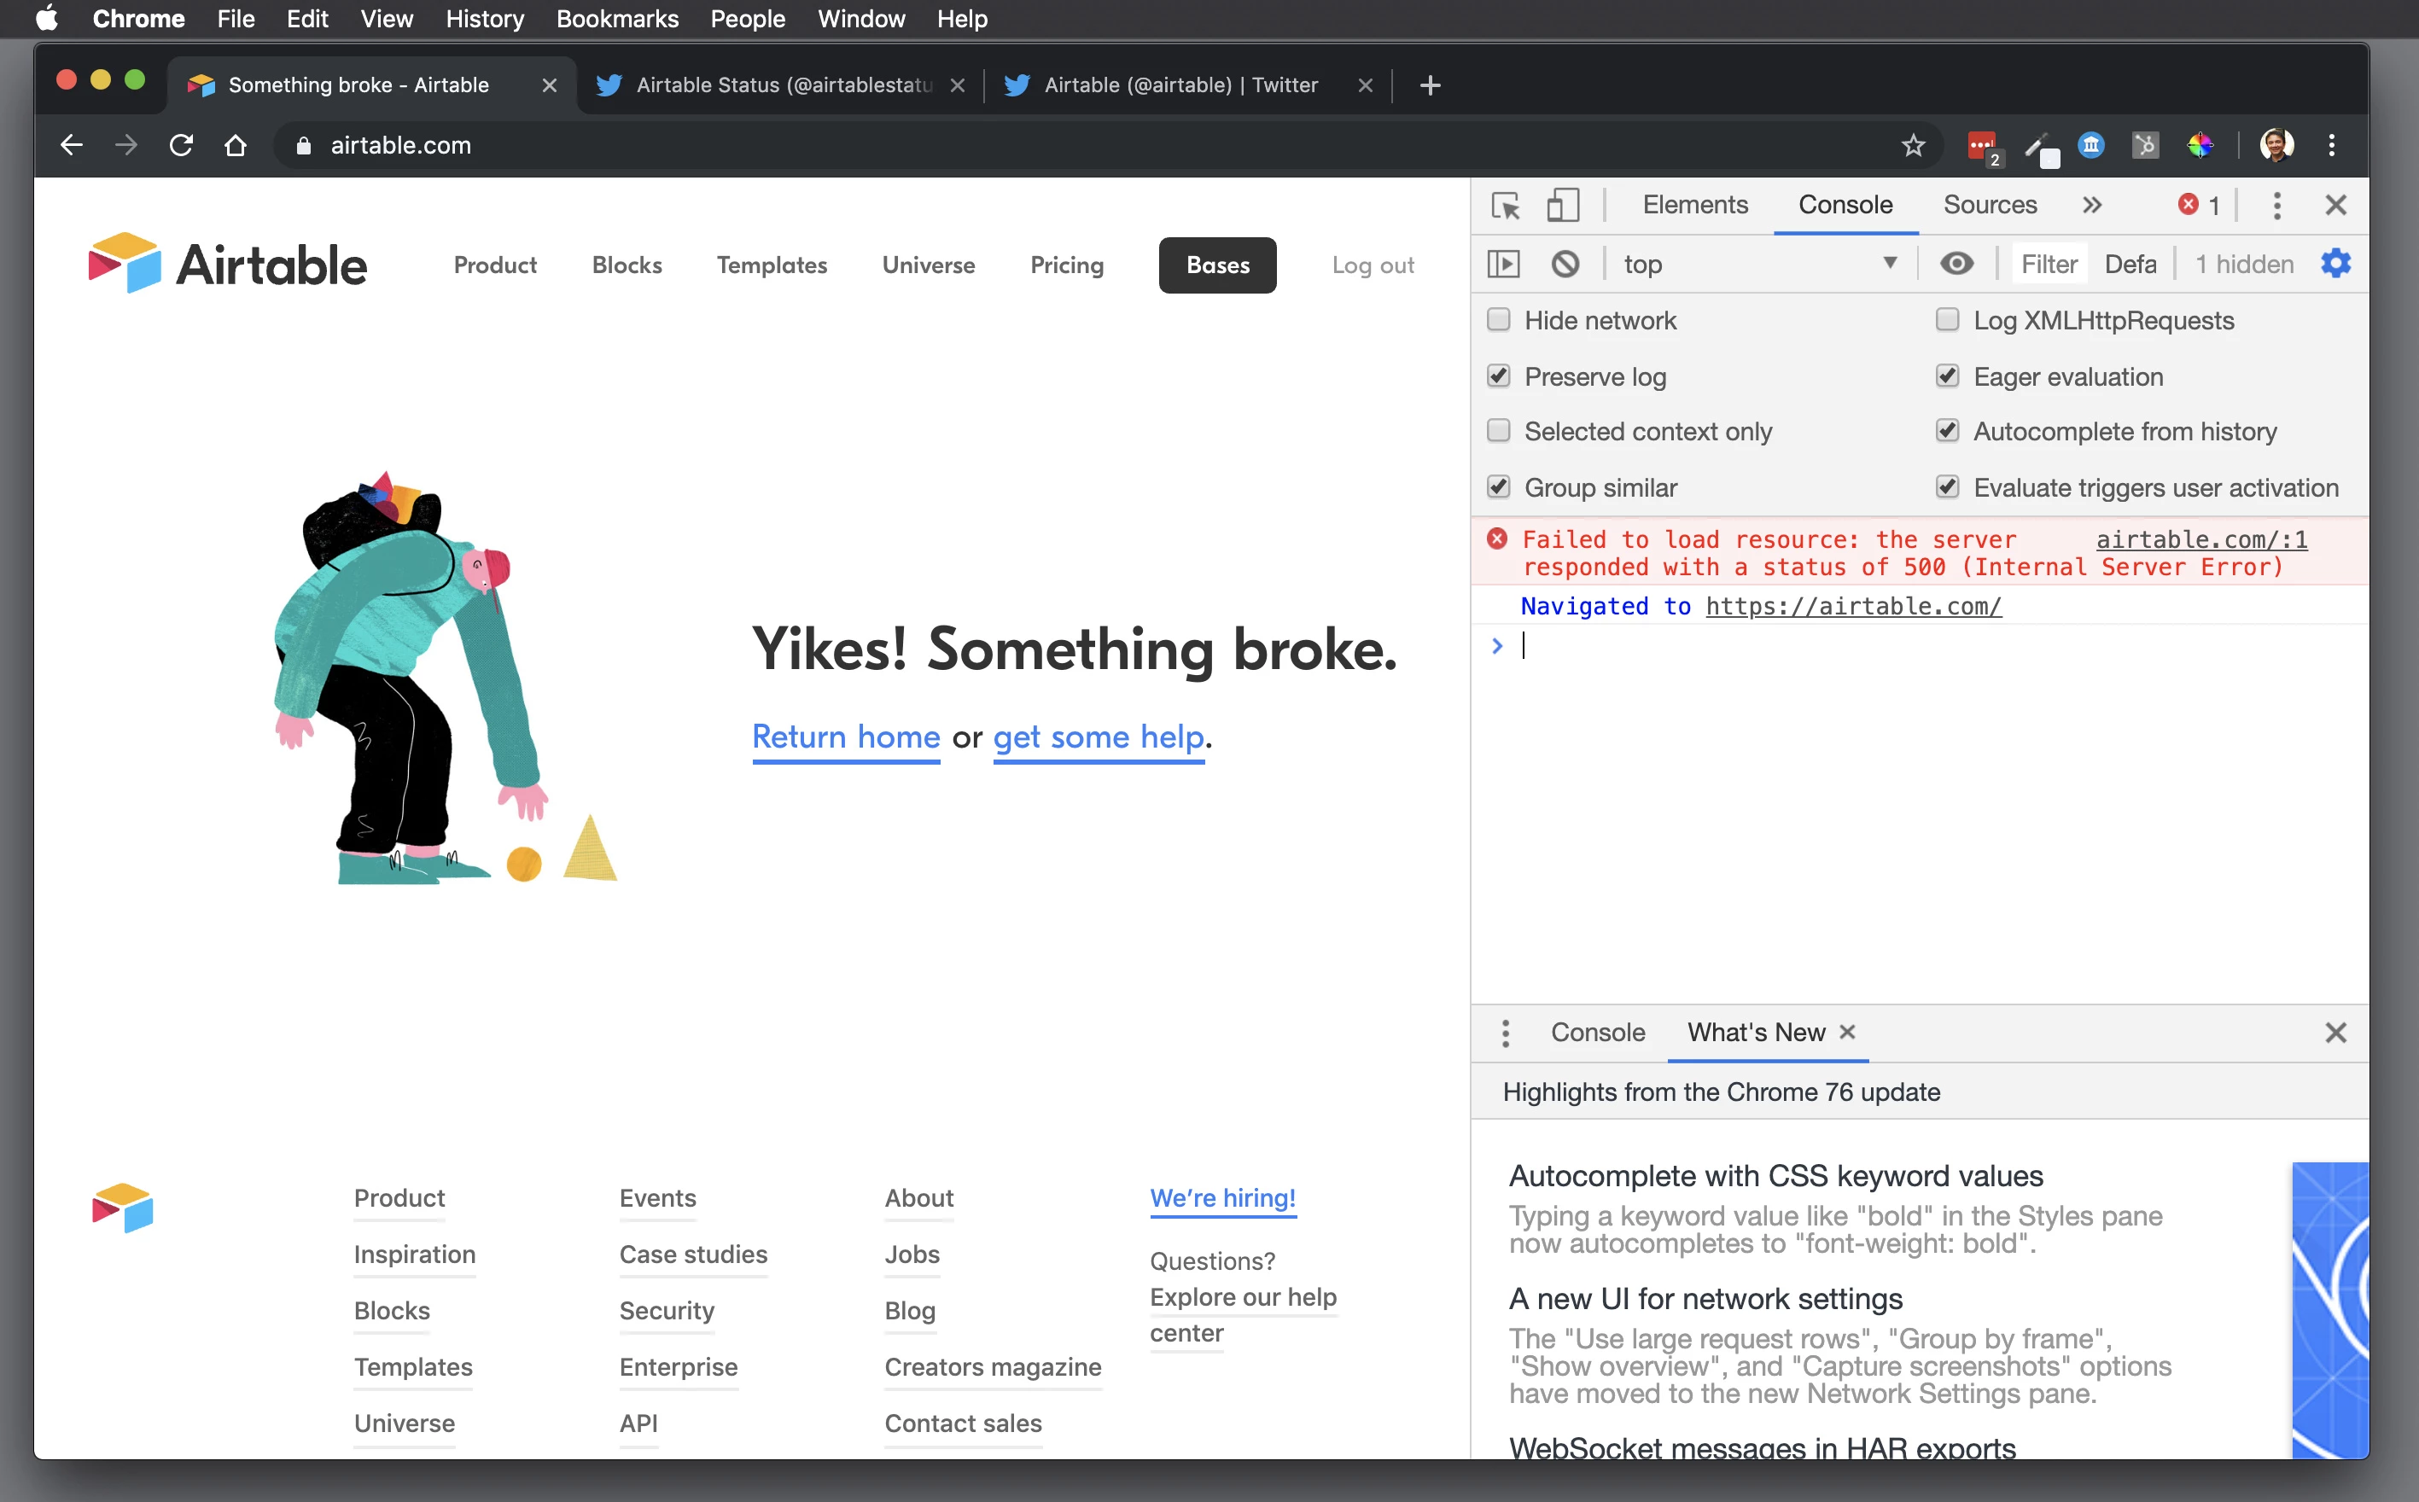Click the lock icon in the address bar
2419x1502 pixels.
[x=304, y=146]
